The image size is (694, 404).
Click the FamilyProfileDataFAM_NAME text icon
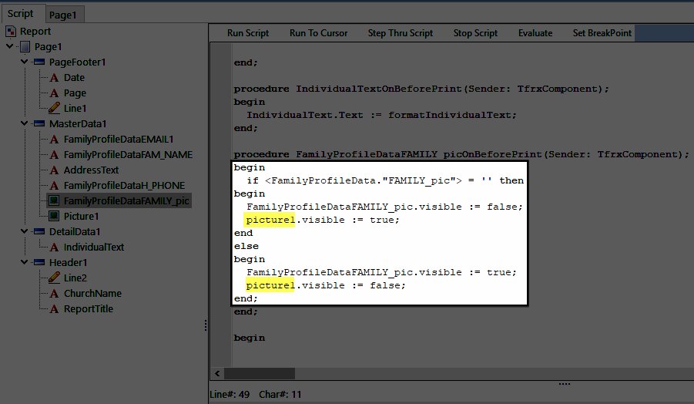(54, 155)
